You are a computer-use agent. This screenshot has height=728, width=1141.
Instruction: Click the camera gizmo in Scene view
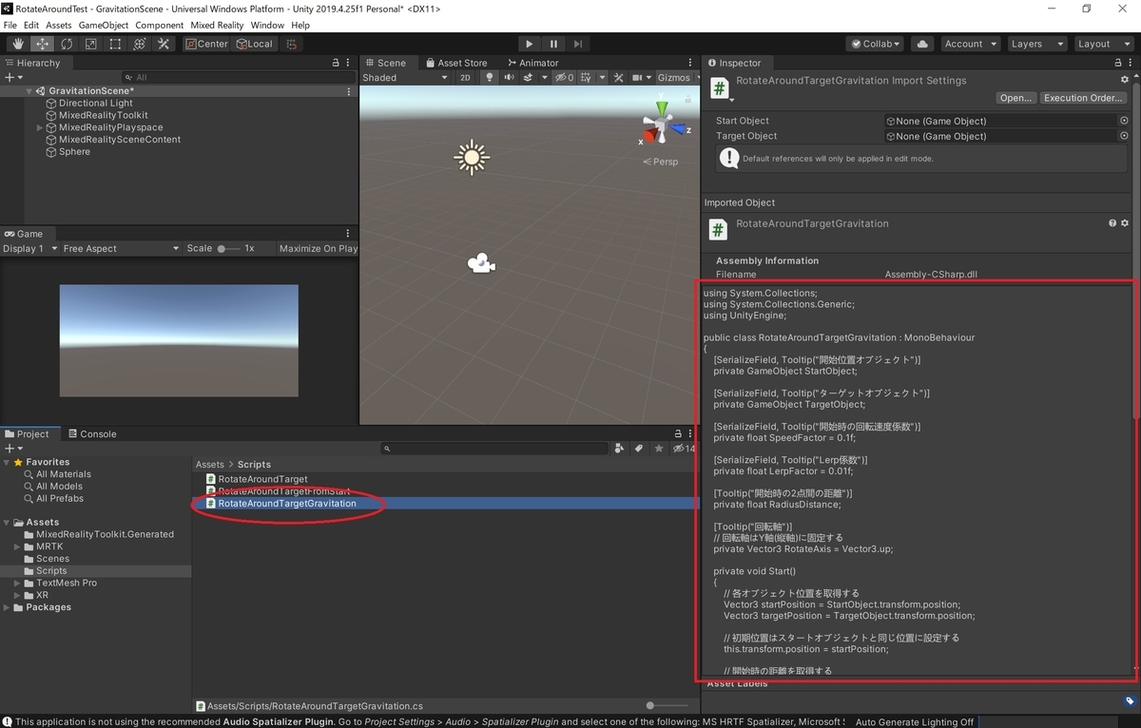coord(482,263)
